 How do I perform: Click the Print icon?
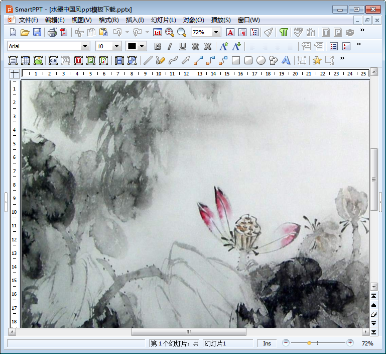pos(52,32)
